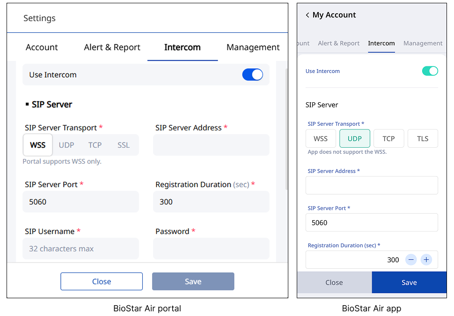Choose TCP transport in the app
The image size is (454, 316).
tap(388, 139)
